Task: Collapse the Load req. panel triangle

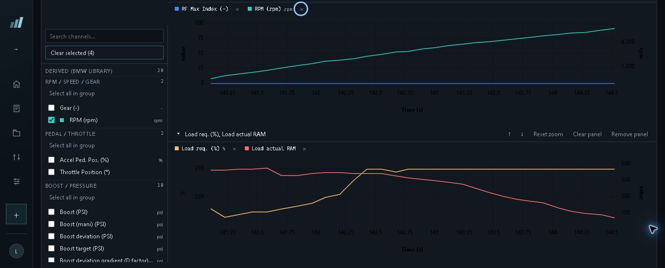Action: point(178,134)
